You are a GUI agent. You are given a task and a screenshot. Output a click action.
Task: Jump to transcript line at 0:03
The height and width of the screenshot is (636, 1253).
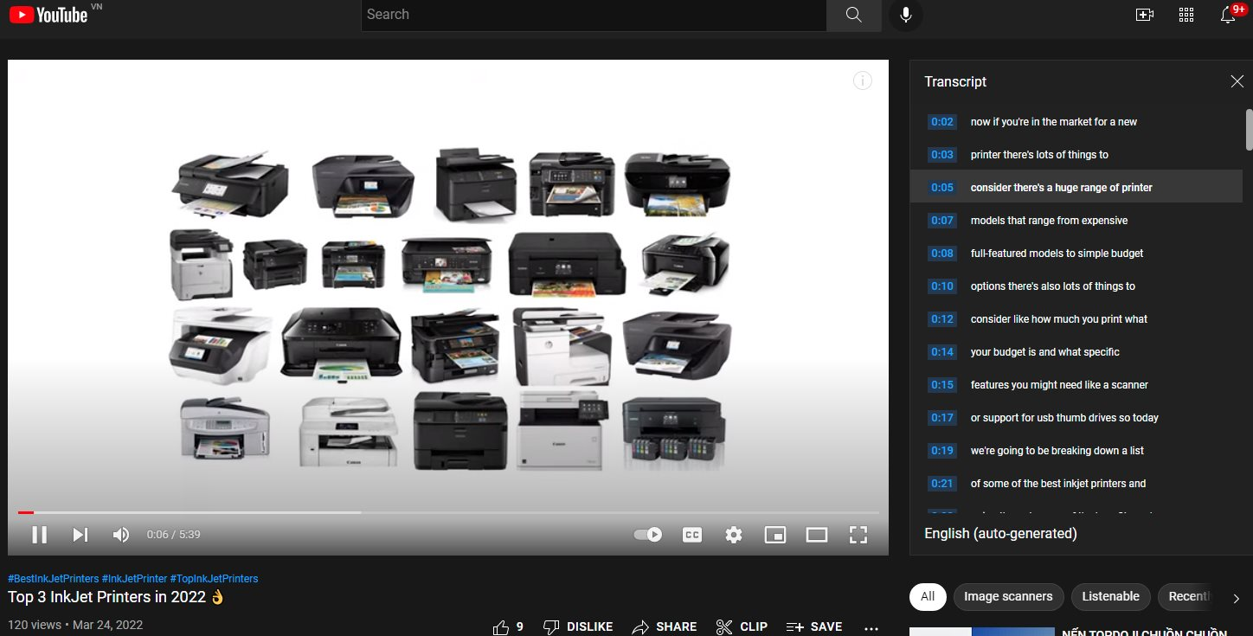pos(1076,155)
